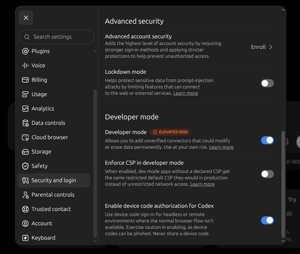300x254 pixels.
Task: Click the sidebar scroll-up arrow
Action: [x=95, y=51]
